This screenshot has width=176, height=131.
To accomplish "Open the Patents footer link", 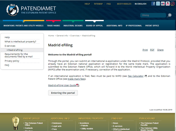I will [x=84, y=125].
